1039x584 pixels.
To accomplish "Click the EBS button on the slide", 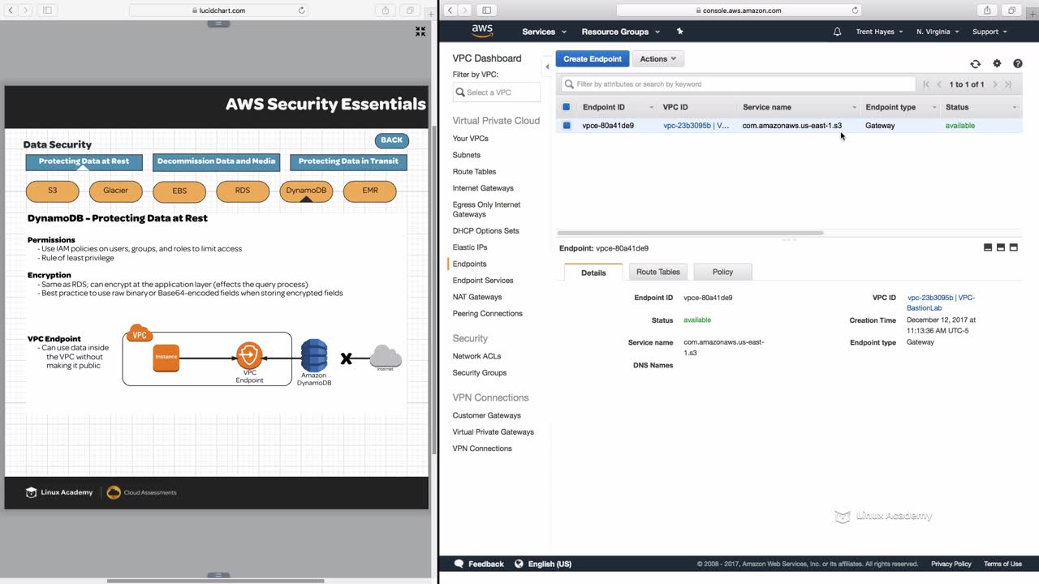I will (179, 191).
